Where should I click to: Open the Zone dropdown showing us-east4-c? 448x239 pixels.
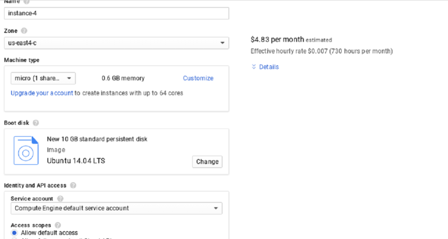click(x=116, y=43)
